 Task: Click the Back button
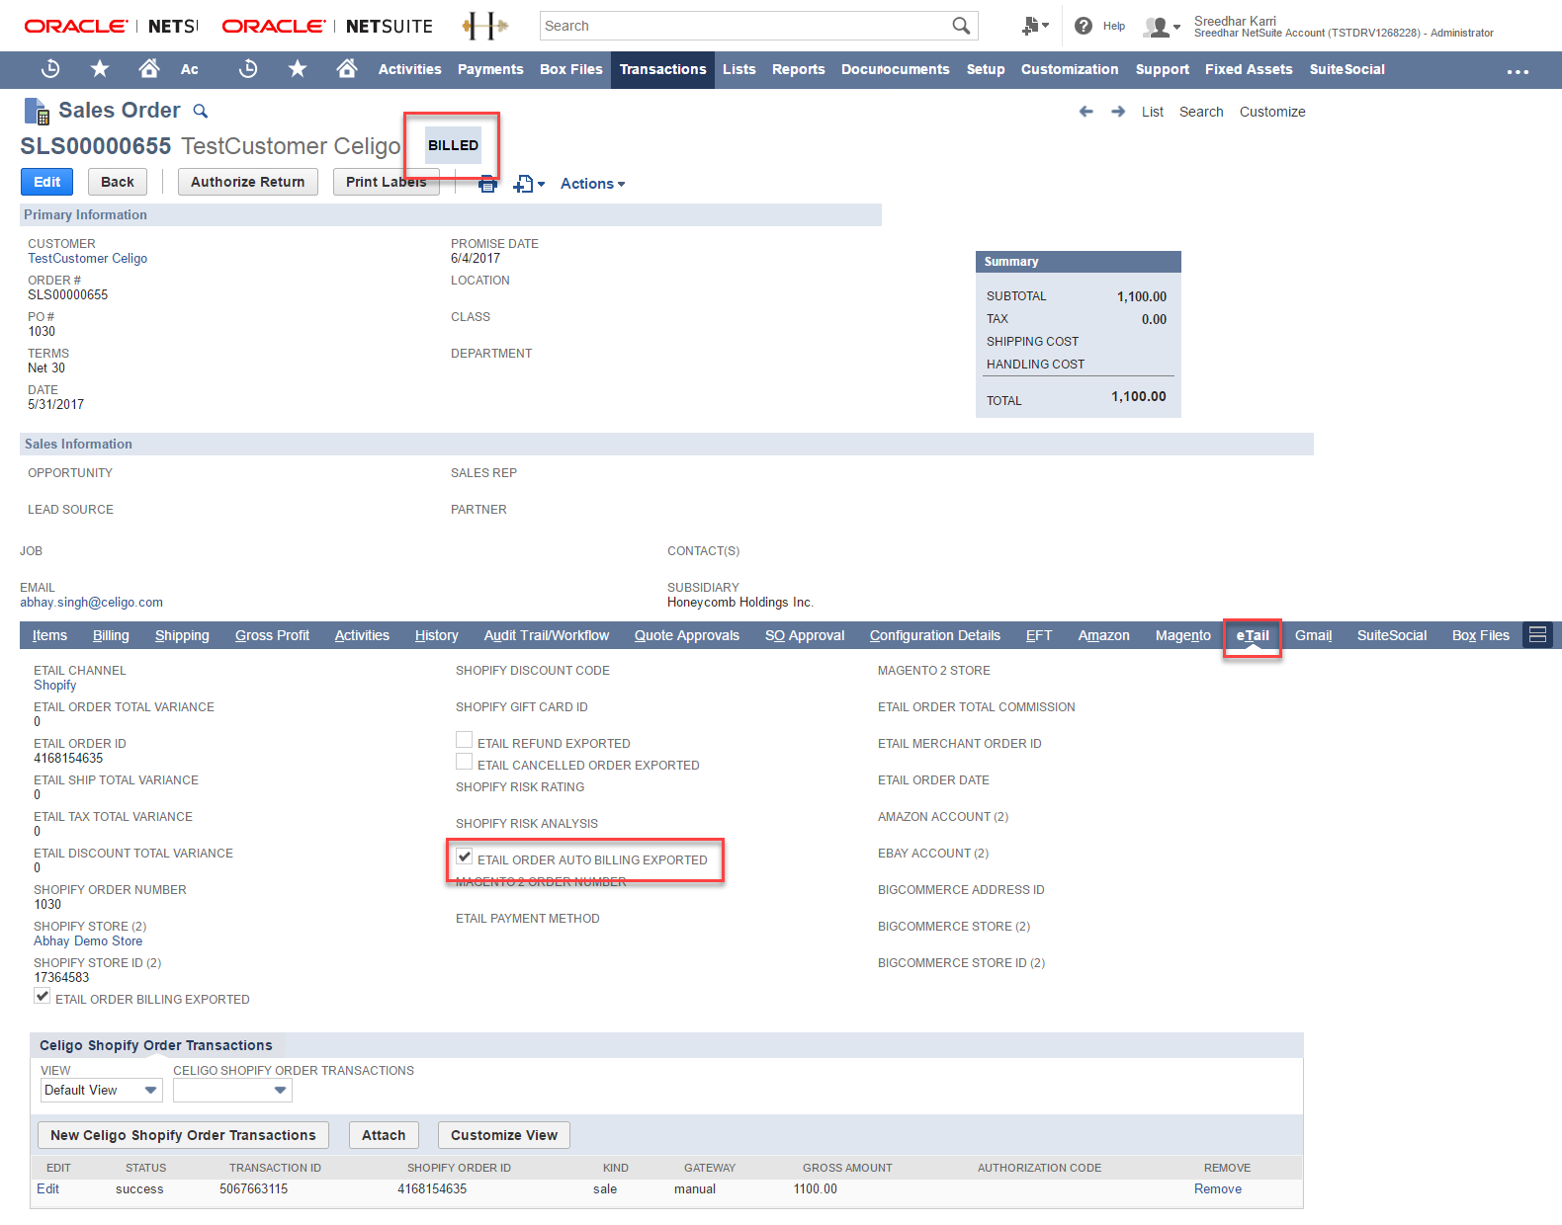click(117, 182)
